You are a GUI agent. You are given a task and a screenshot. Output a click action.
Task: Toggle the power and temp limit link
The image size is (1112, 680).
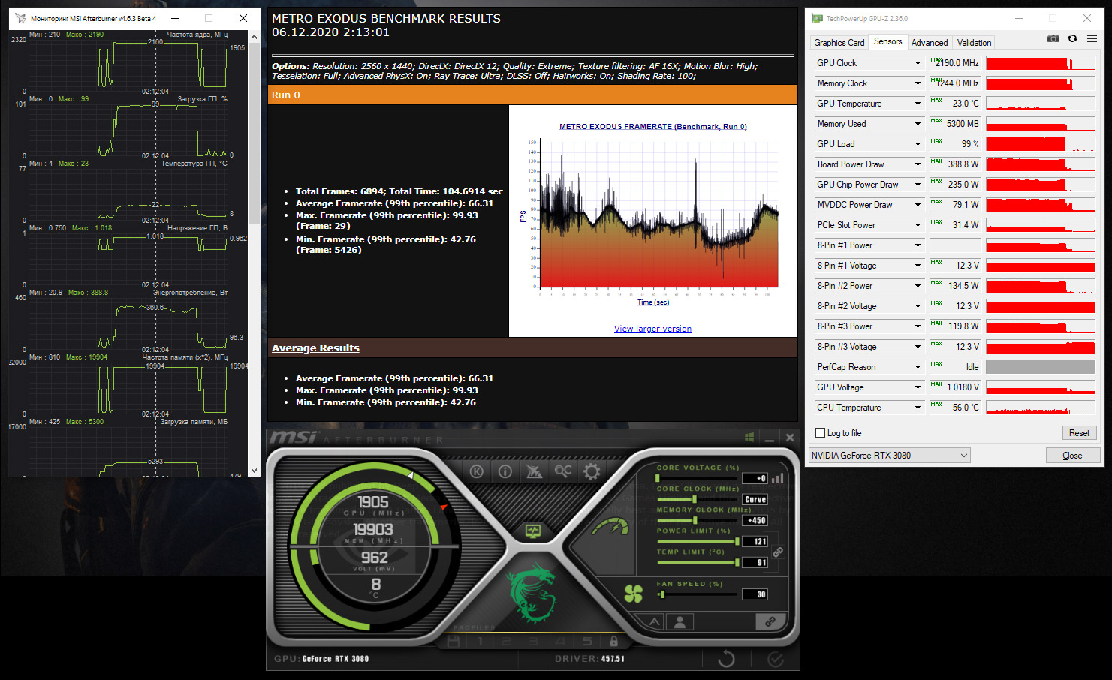[779, 552]
